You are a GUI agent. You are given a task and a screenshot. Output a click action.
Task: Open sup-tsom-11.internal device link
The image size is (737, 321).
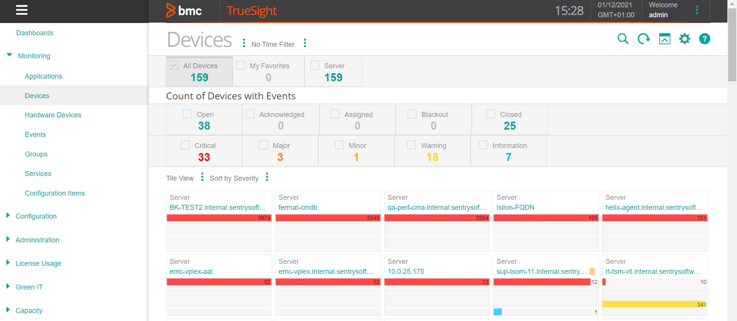(x=542, y=272)
